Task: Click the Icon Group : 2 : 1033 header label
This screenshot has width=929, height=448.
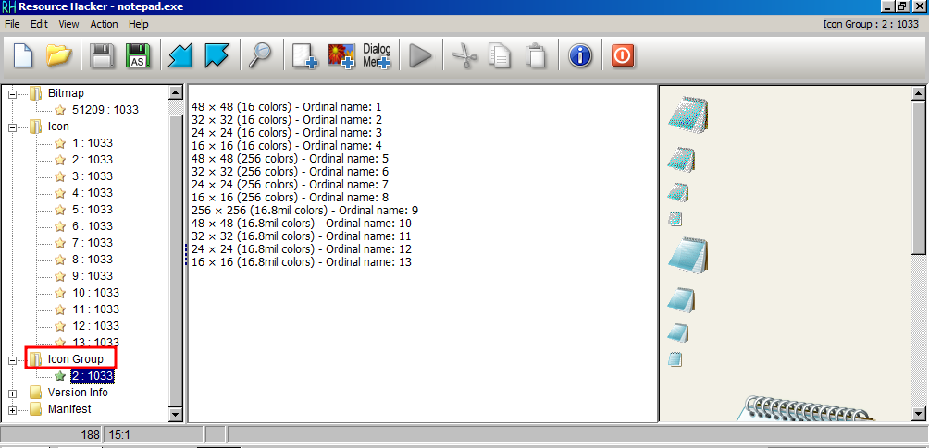Action: tap(871, 24)
